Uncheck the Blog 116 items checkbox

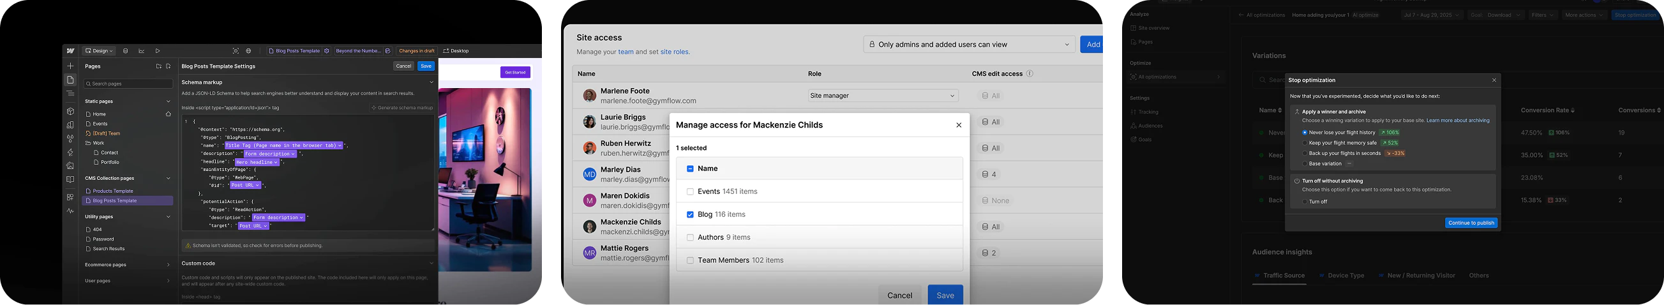tap(690, 214)
